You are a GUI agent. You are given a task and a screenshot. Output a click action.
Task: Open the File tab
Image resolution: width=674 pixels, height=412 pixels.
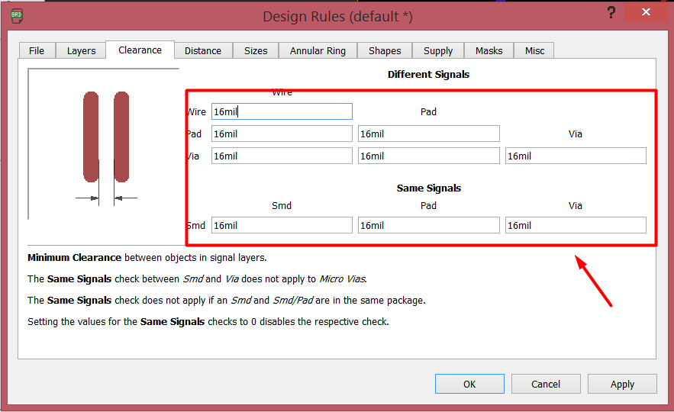click(37, 51)
